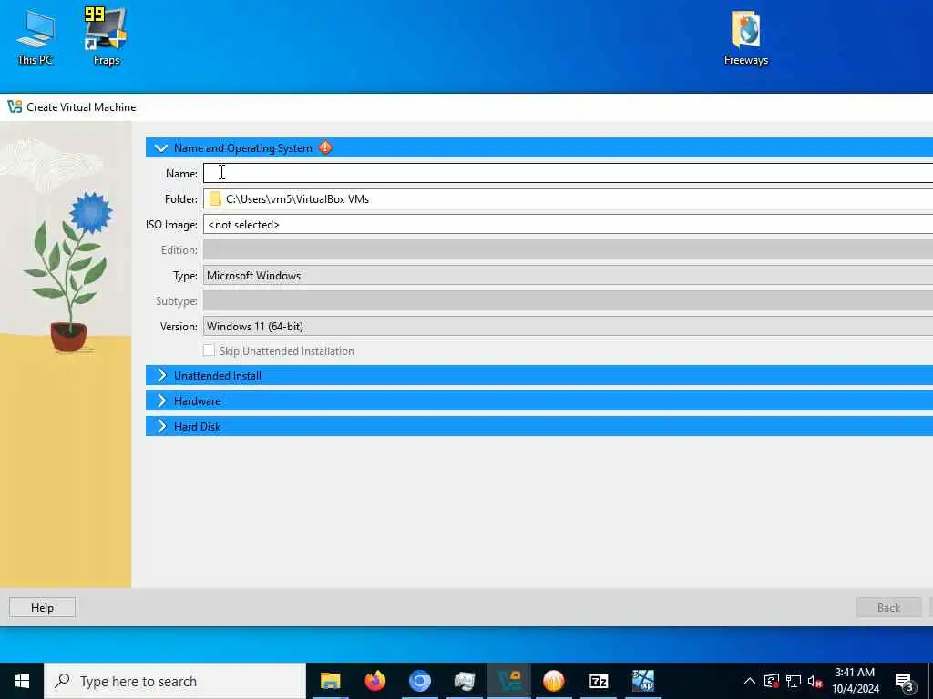The width and height of the screenshot is (933, 699).
Task: Open File Explorer from the taskbar
Action: click(x=330, y=681)
